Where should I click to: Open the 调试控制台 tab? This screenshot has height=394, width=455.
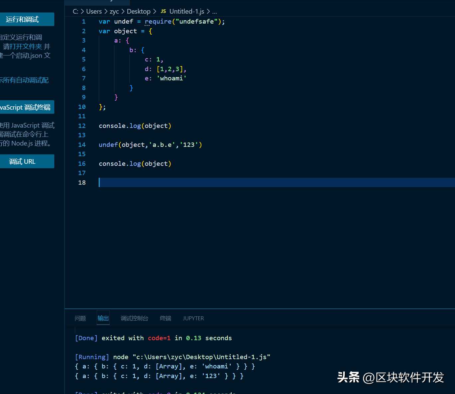[x=134, y=318]
